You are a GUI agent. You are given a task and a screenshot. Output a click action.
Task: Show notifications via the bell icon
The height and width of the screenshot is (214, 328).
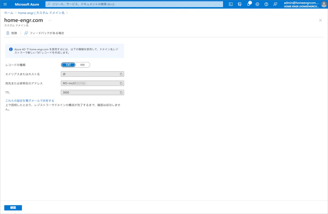tap(248, 4)
